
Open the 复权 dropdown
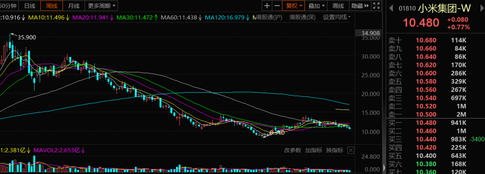click(x=294, y=5)
